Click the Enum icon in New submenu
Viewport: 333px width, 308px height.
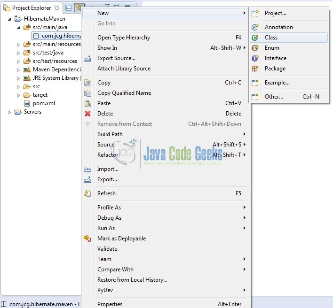[x=255, y=48]
